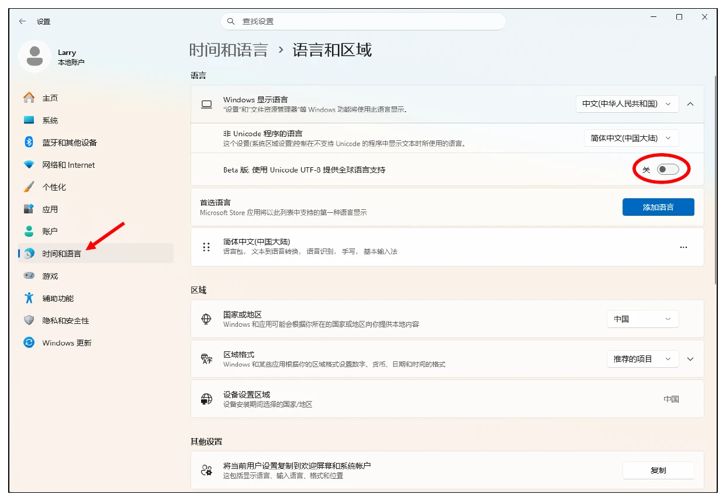Click the globe-clock icon beside 时间和语言
The height and width of the screenshot is (501, 726).
coord(29,254)
